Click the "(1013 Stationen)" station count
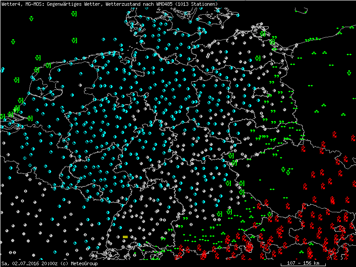Image resolution: width=356 pixels, height=267 pixels. pyautogui.click(x=196, y=4)
